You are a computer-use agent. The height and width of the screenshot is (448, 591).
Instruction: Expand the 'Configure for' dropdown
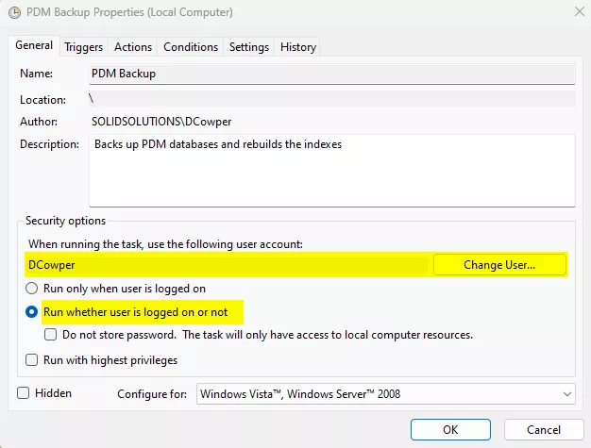[x=385, y=394]
